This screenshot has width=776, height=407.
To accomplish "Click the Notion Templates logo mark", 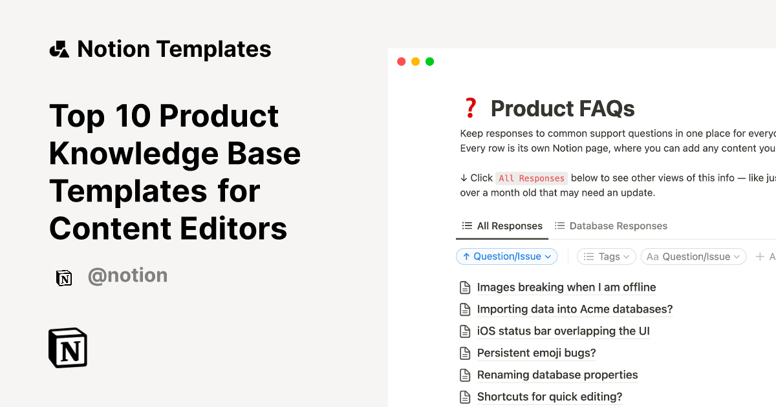I will 59,48.
